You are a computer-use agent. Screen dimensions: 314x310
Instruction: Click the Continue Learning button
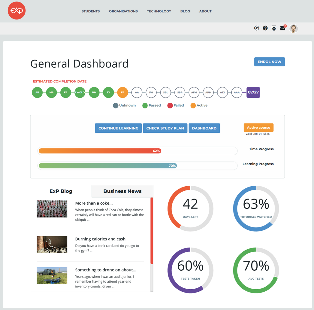pos(118,128)
